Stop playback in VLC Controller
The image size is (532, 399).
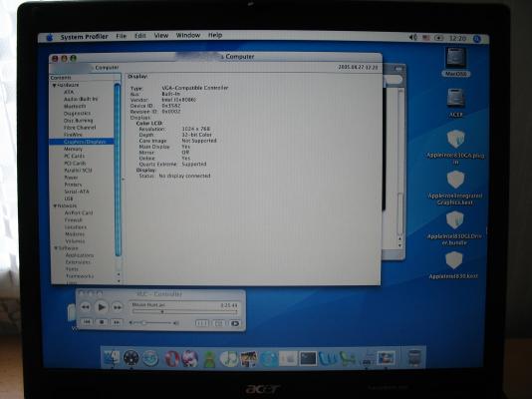(102, 322)
